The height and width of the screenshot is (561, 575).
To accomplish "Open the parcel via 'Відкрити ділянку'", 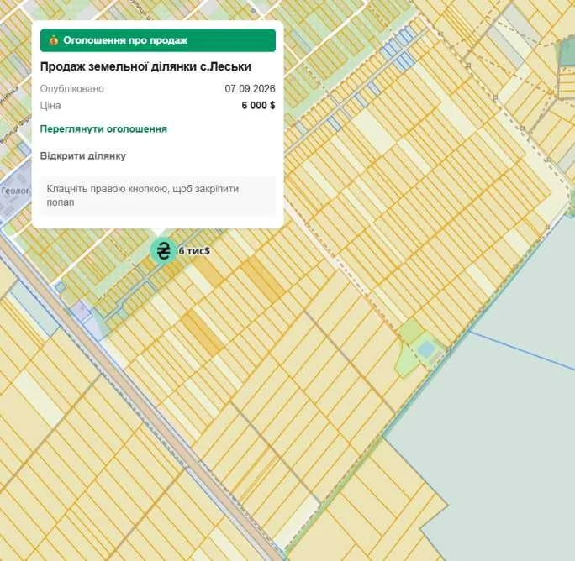I will coord(83,155).
